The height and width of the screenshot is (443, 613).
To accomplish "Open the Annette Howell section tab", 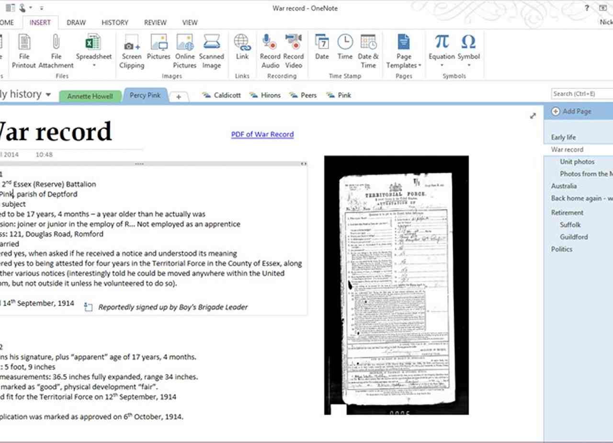I will (x=90, y=96).
